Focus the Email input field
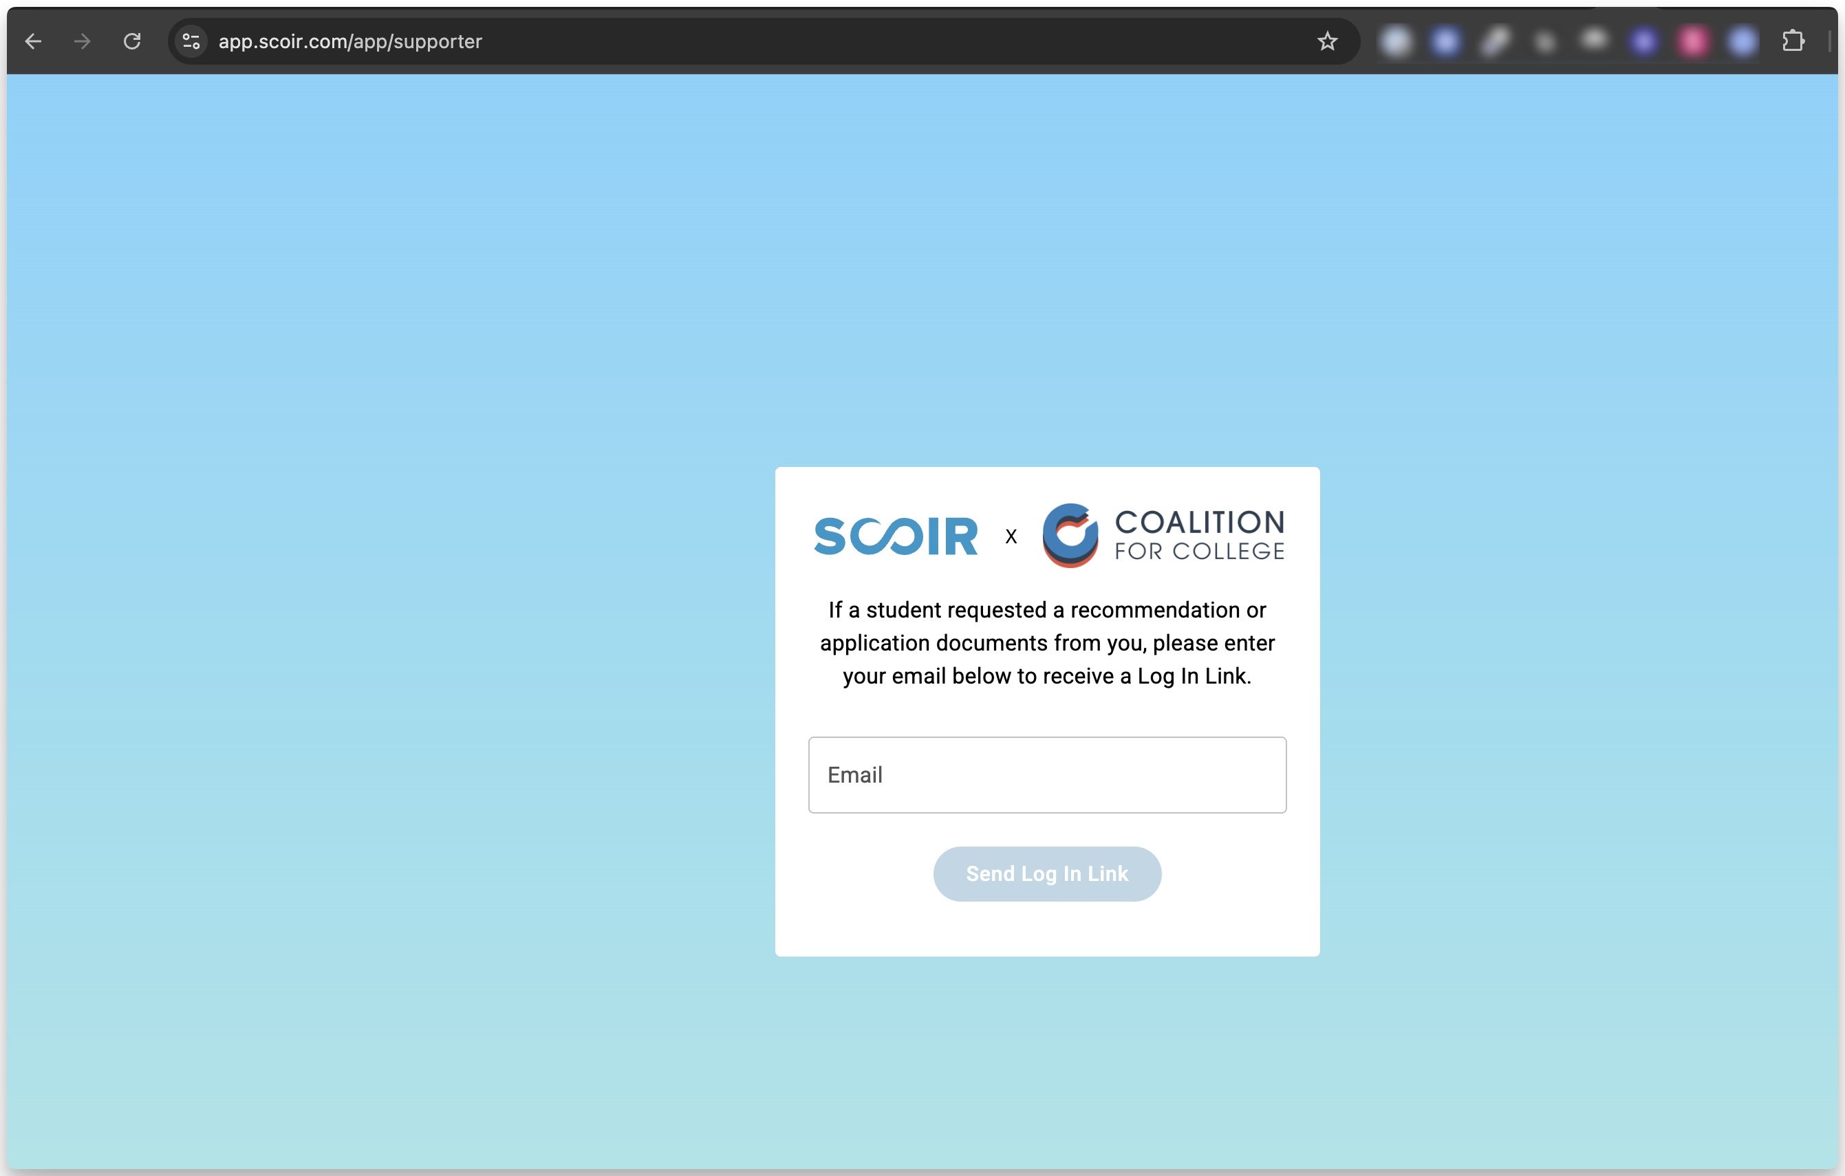The height and width of the screenshot is (1176, 1845). coord(1046,774)
